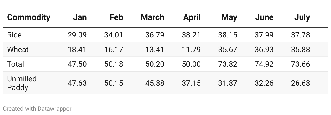Click the March column header
Screen dimensions: 331x115
[x=152, y=17]
